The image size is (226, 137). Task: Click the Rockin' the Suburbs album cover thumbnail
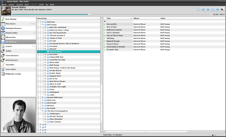(6, 11)
